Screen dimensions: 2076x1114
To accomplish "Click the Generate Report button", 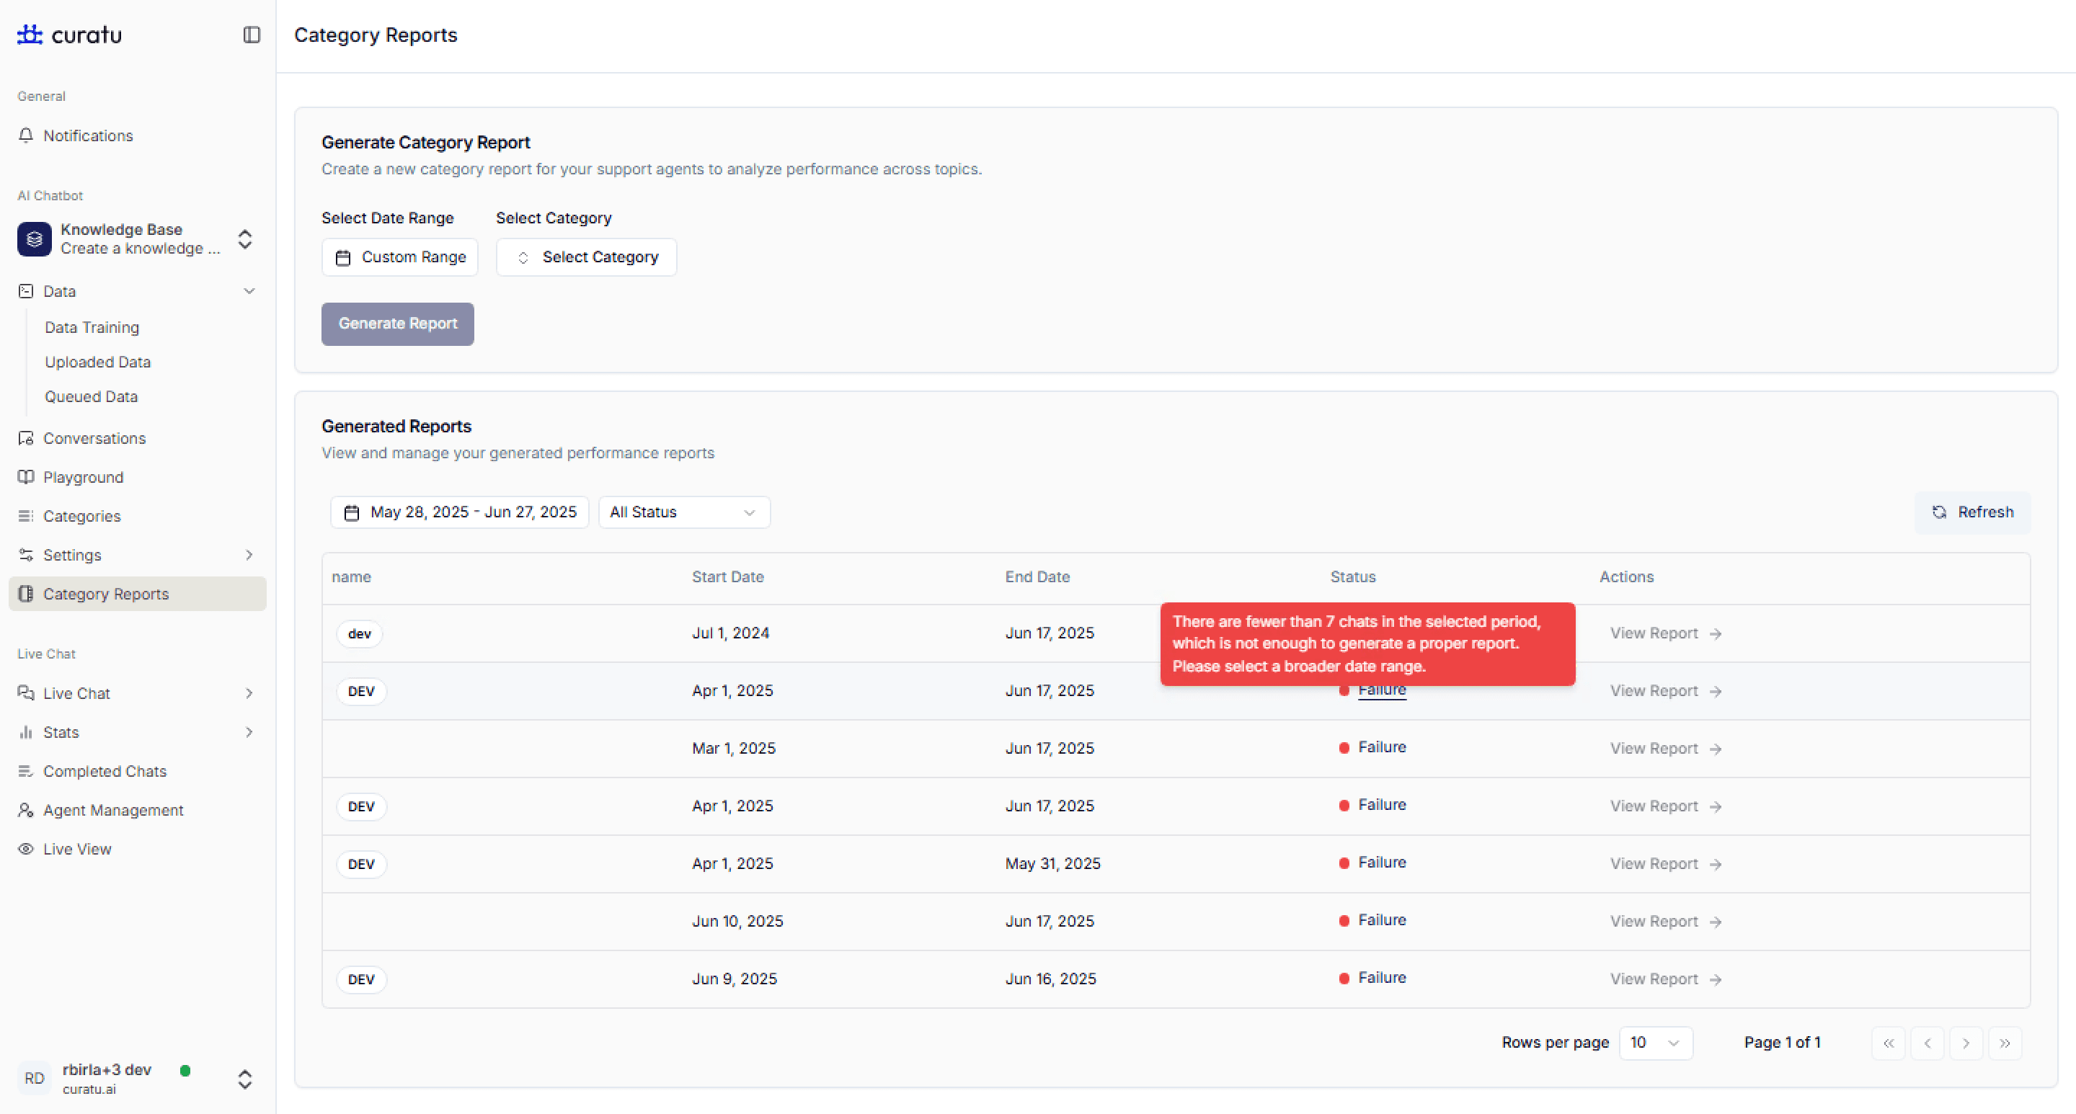I will pos(397,324).
